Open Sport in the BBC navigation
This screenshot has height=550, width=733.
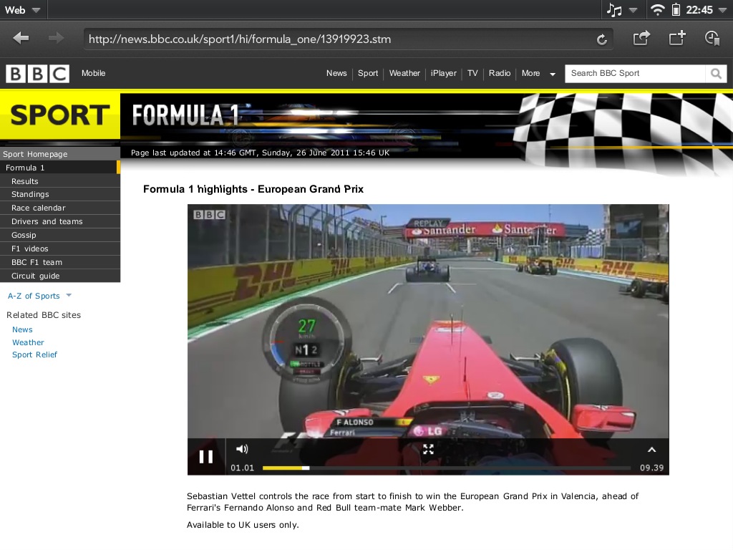368,74
